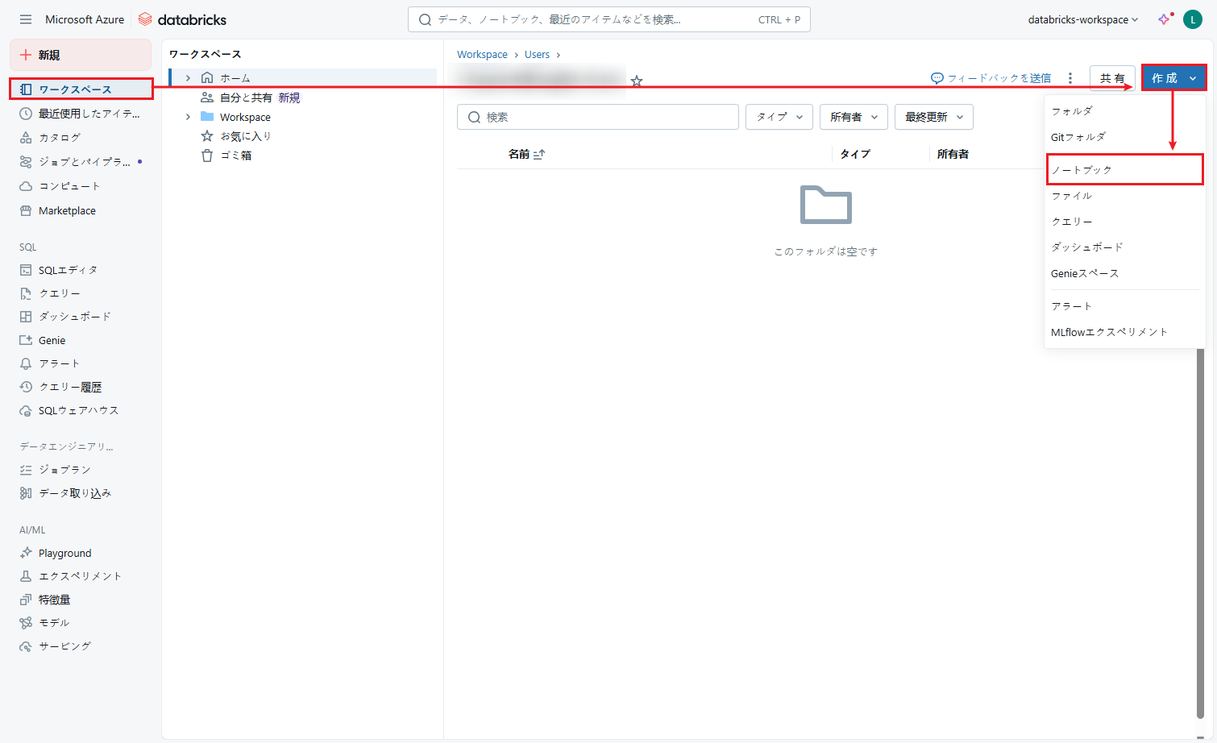
Task: Click the 共有 button
Action: 1112,78
